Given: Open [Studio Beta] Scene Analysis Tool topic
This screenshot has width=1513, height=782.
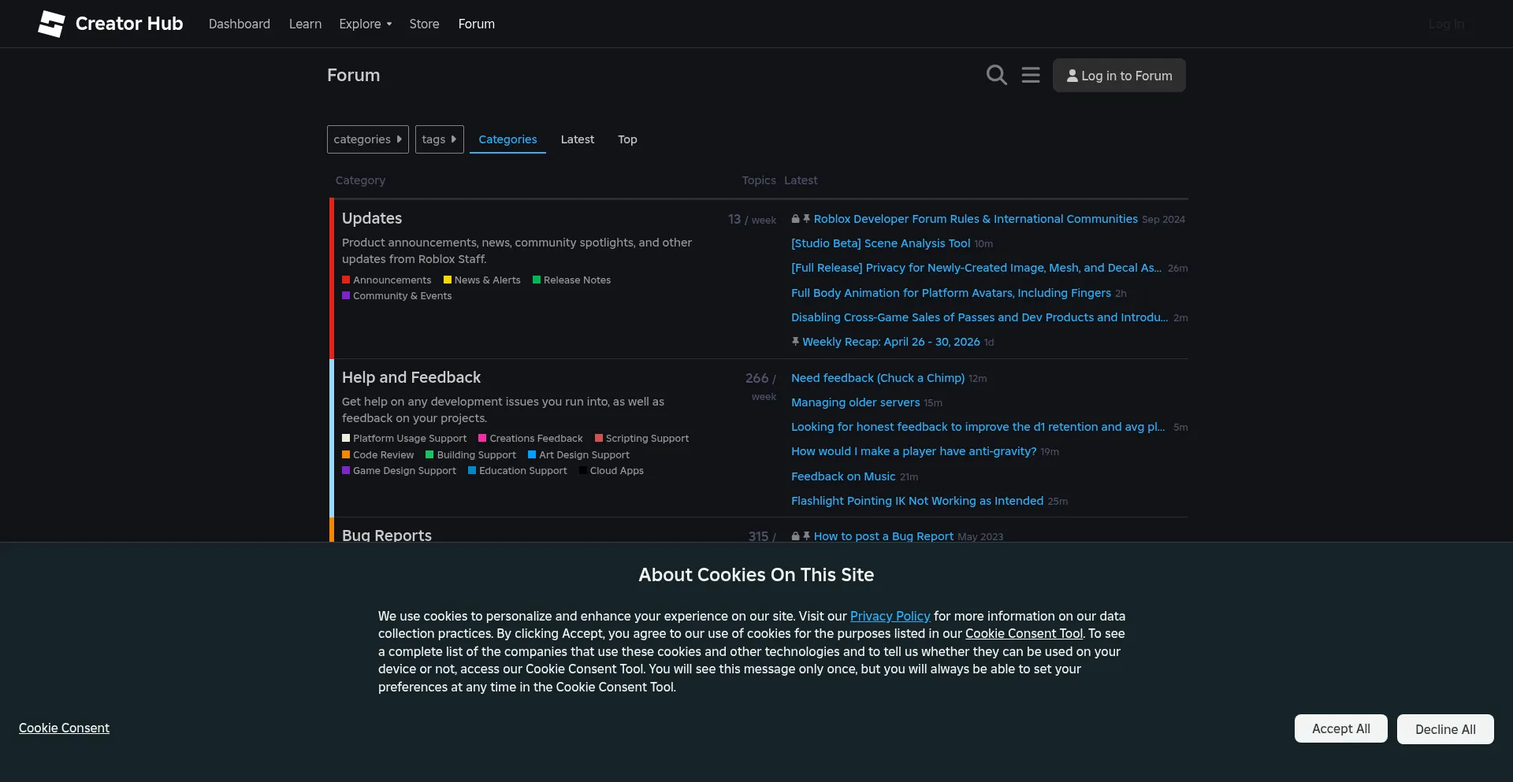Looking at the screenshot, I should 880,243.
